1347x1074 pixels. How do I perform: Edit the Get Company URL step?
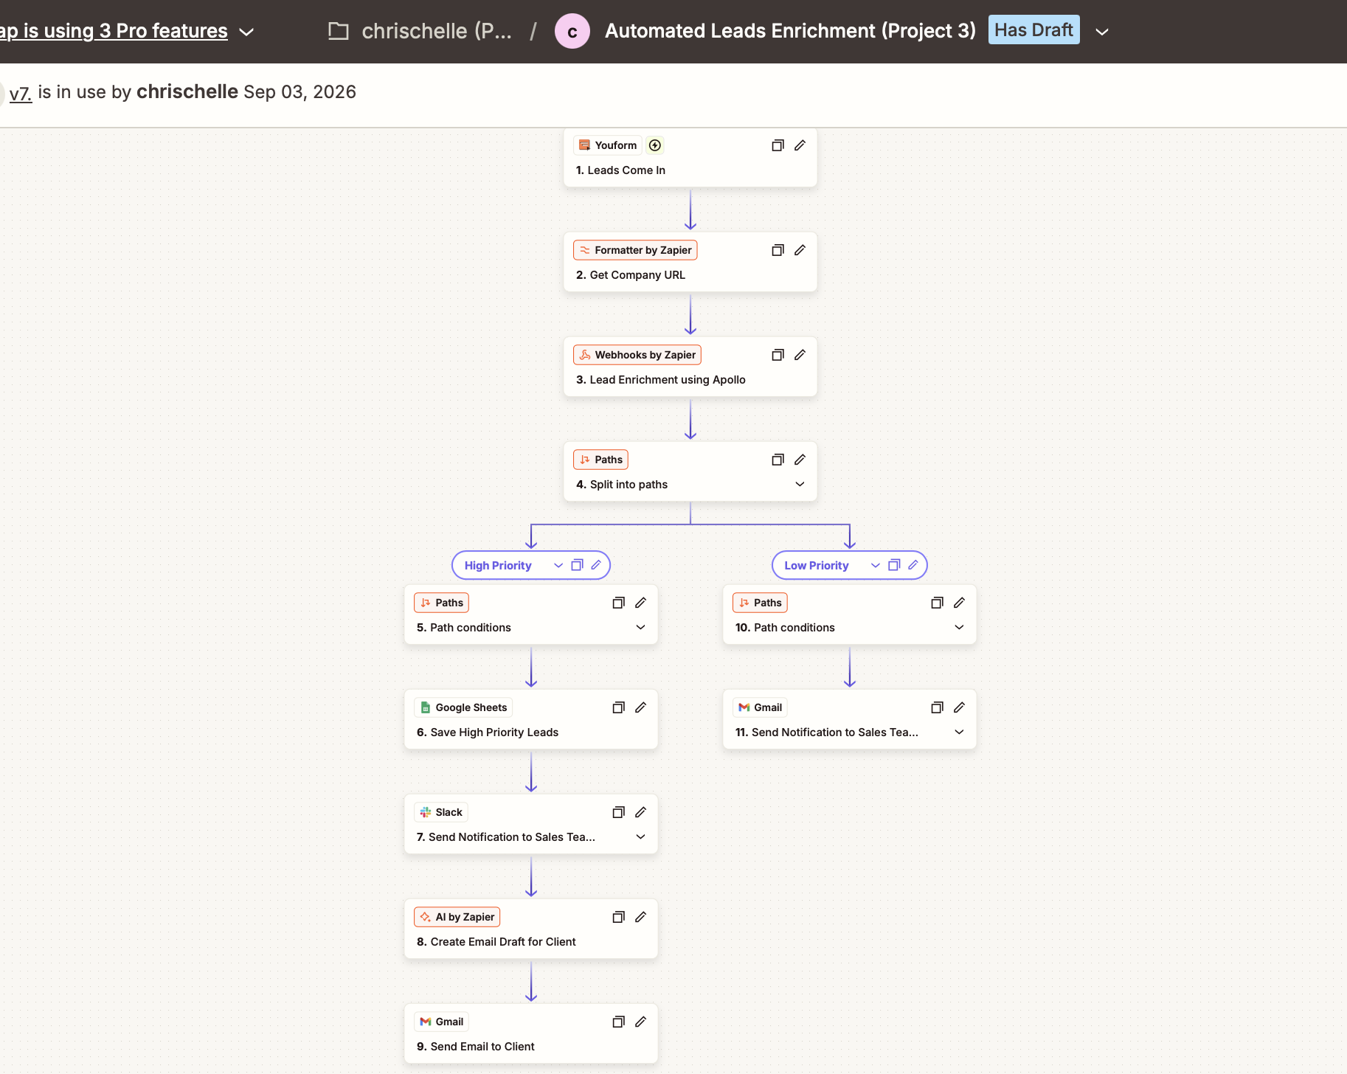[x=800, y=250]
